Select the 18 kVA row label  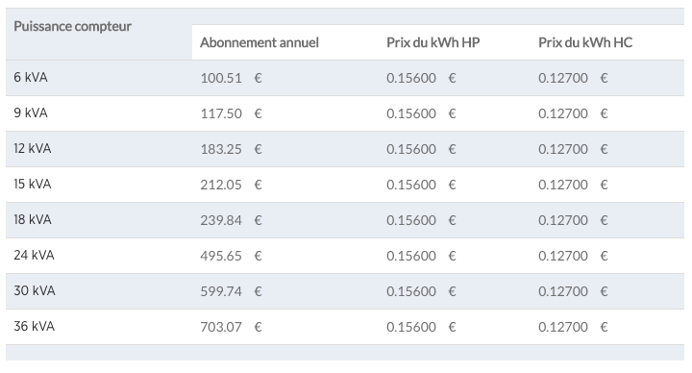[33, 219]
